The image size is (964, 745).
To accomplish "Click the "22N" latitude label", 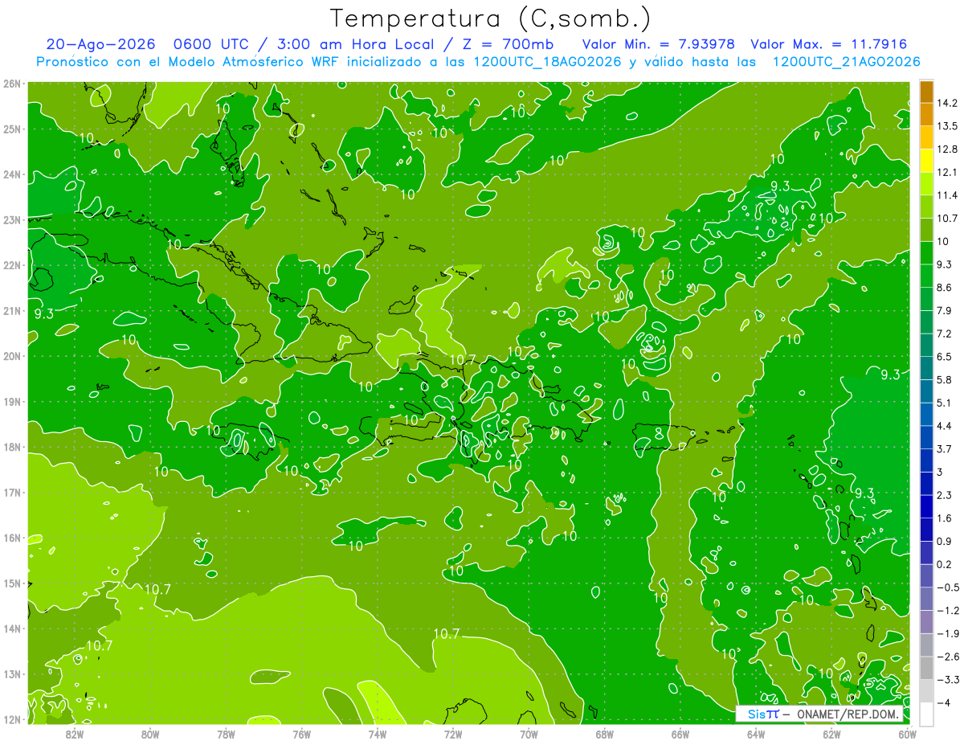I will click(x=12, y=265).
